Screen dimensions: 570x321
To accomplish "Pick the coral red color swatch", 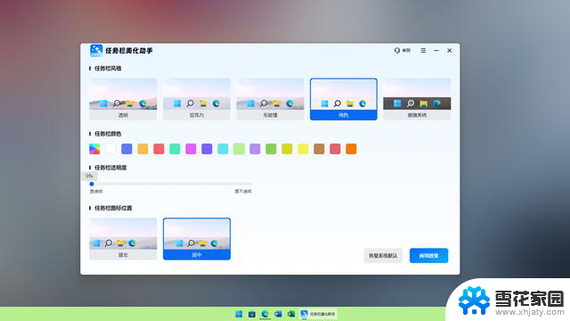I will coord(159,149).
